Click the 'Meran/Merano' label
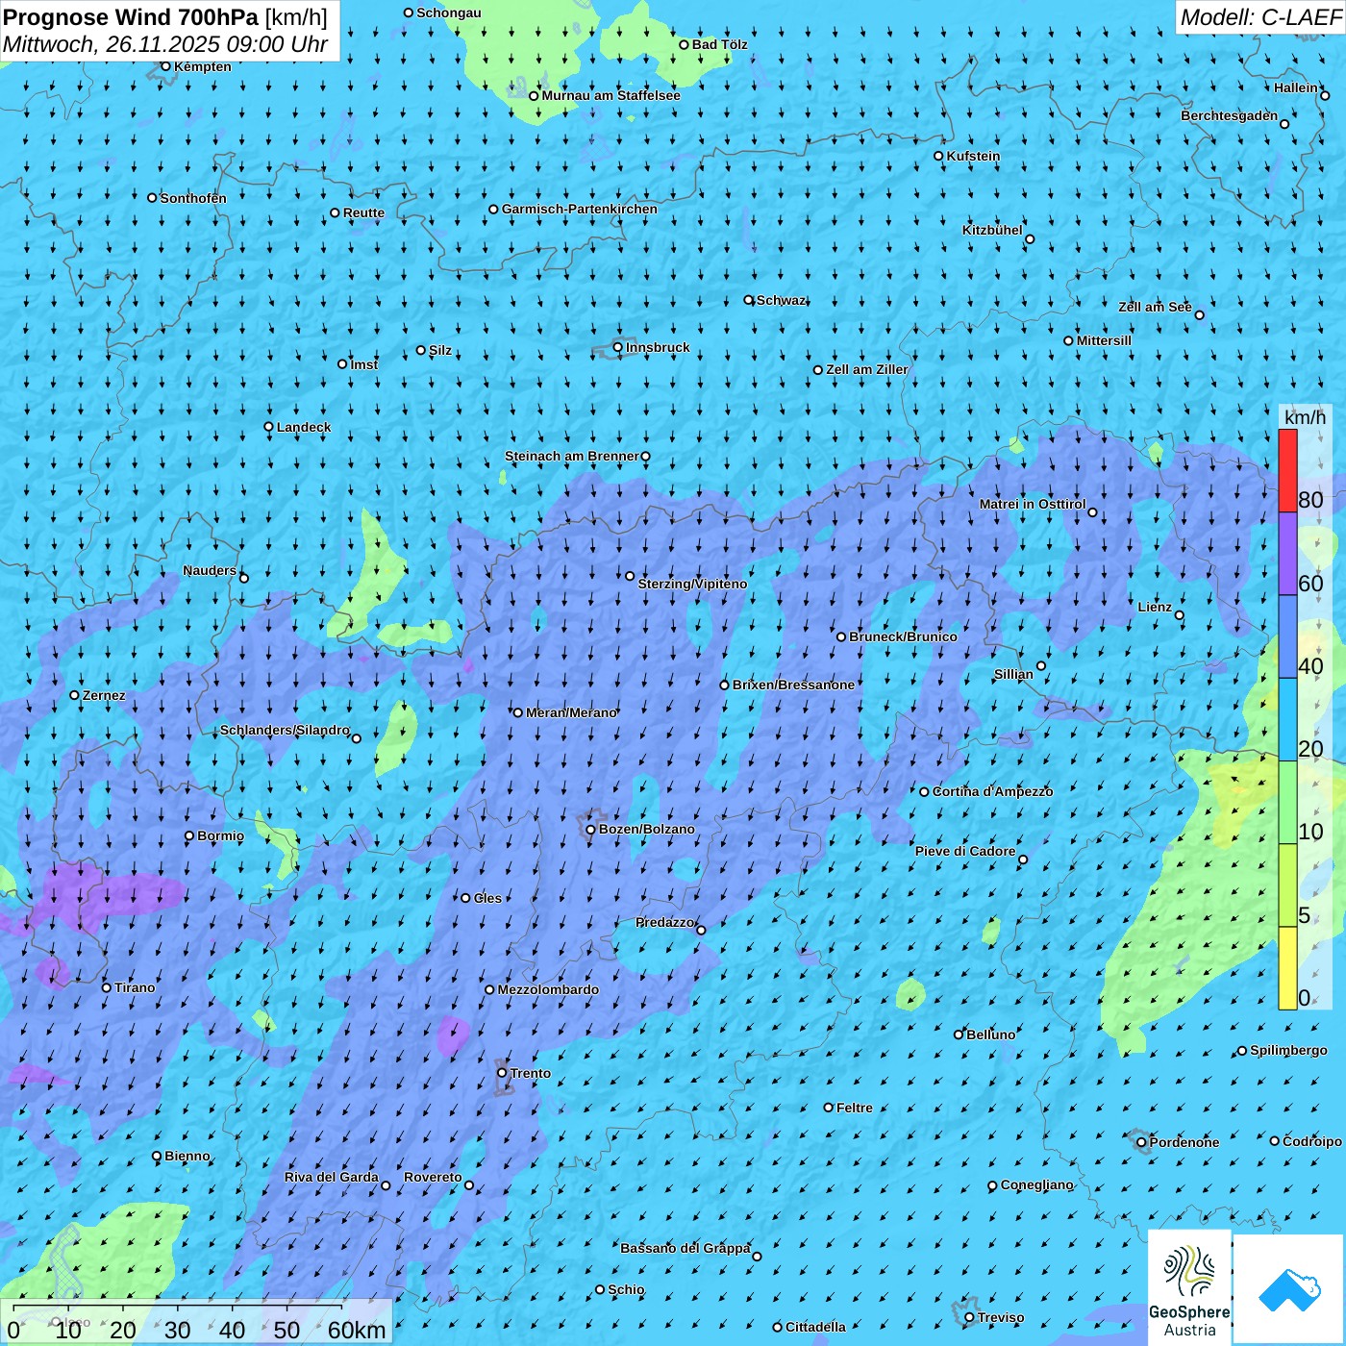The width and height of the screenshot is (1346, 1346). pos(571,712)
